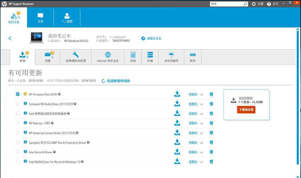This screenshot has width=301, height=178.
Task: Download the HP Velocity - CMIT update
Action: 177,123
